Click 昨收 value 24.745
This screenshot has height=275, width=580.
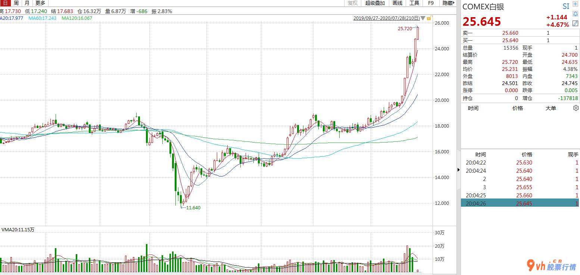(x=570, y=83)
